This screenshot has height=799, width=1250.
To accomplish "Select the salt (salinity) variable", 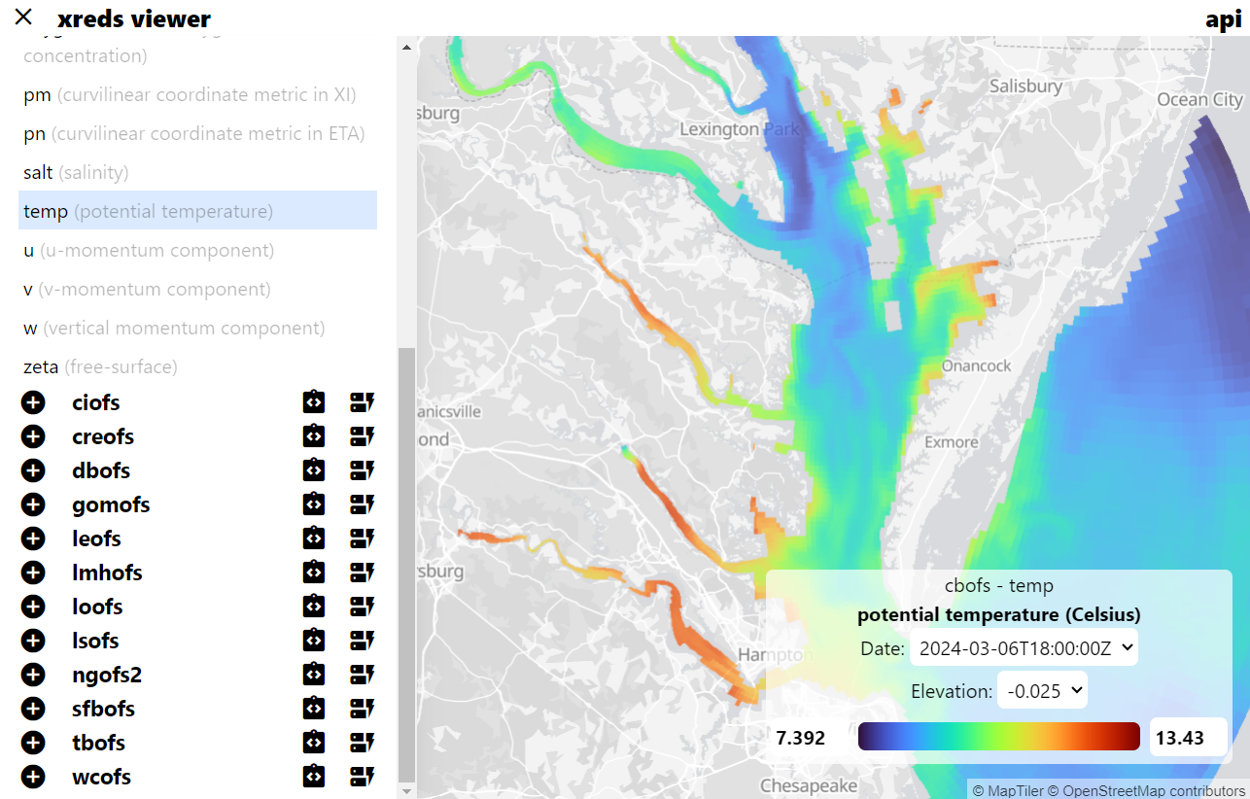I will (x=76, y=172).
